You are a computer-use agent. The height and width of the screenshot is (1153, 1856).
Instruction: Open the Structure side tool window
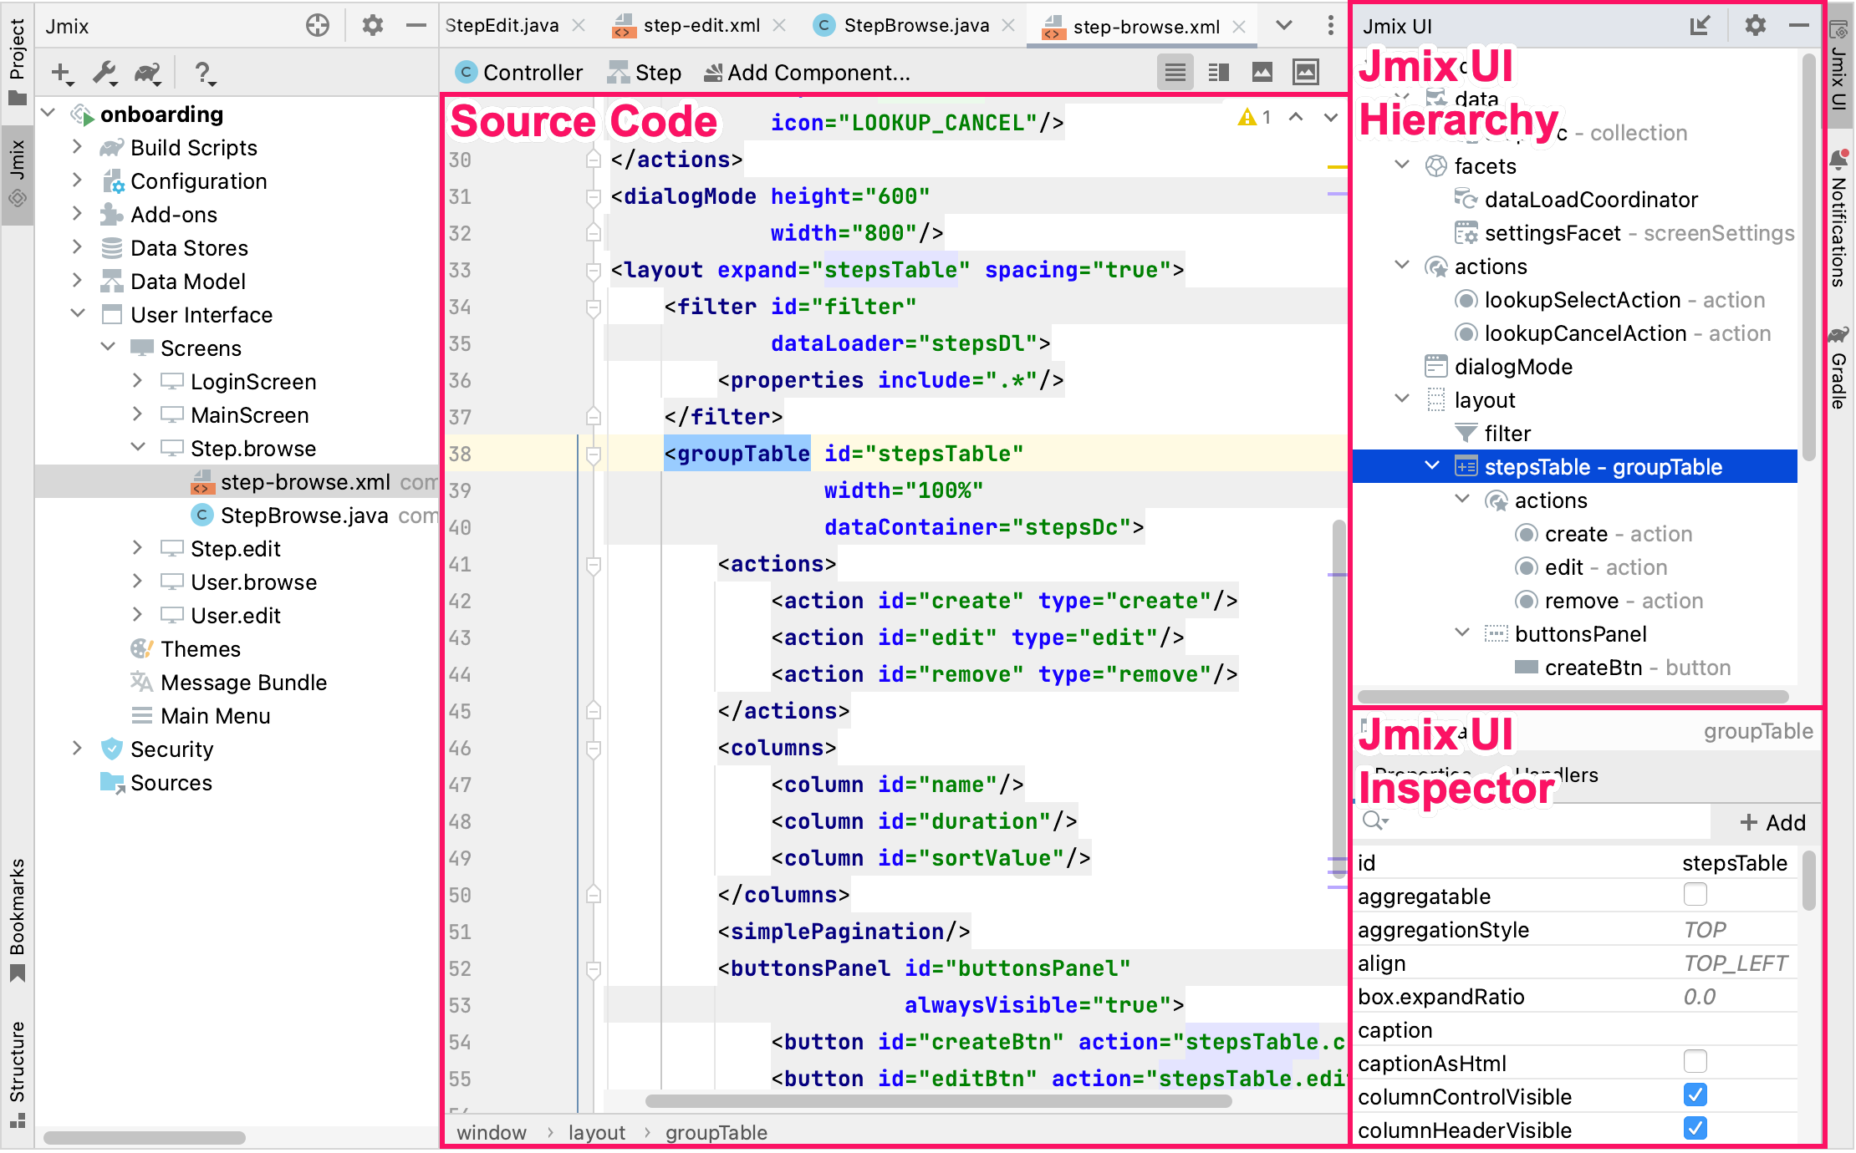[18, 1074]
